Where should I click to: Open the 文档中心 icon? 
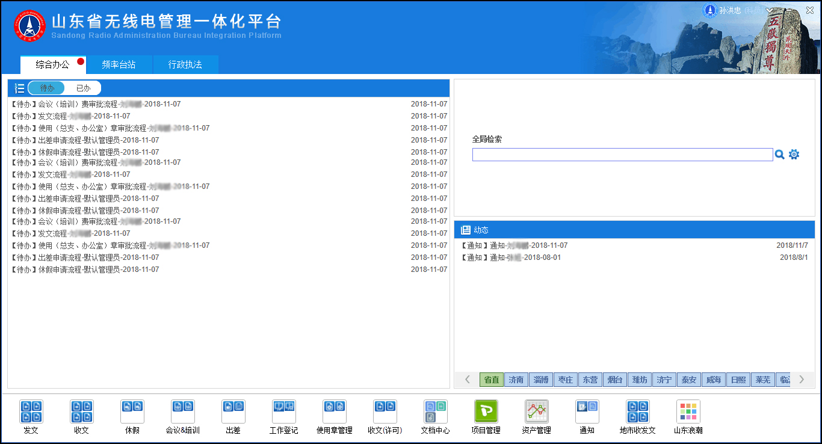pos(435,412)
